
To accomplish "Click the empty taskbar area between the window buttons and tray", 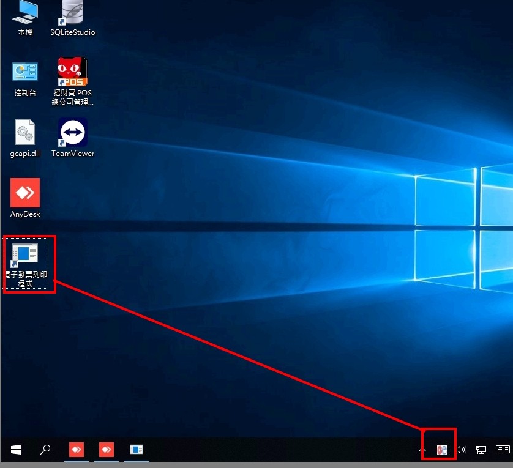I will coord(275,450).
